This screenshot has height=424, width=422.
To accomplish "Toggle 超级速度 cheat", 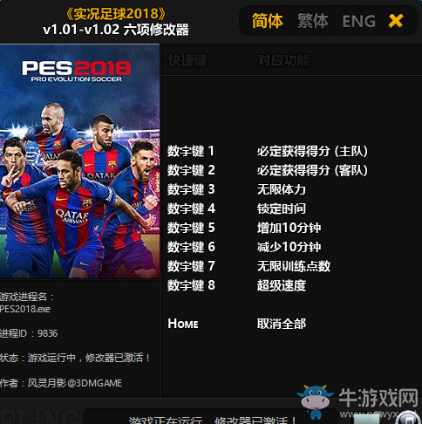I will pos(282,285).
